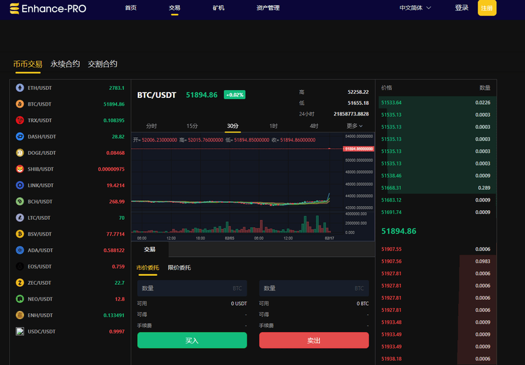Select the BTC/USDT coin icon
The image size is (525, 365).
[x=20, y=104]
